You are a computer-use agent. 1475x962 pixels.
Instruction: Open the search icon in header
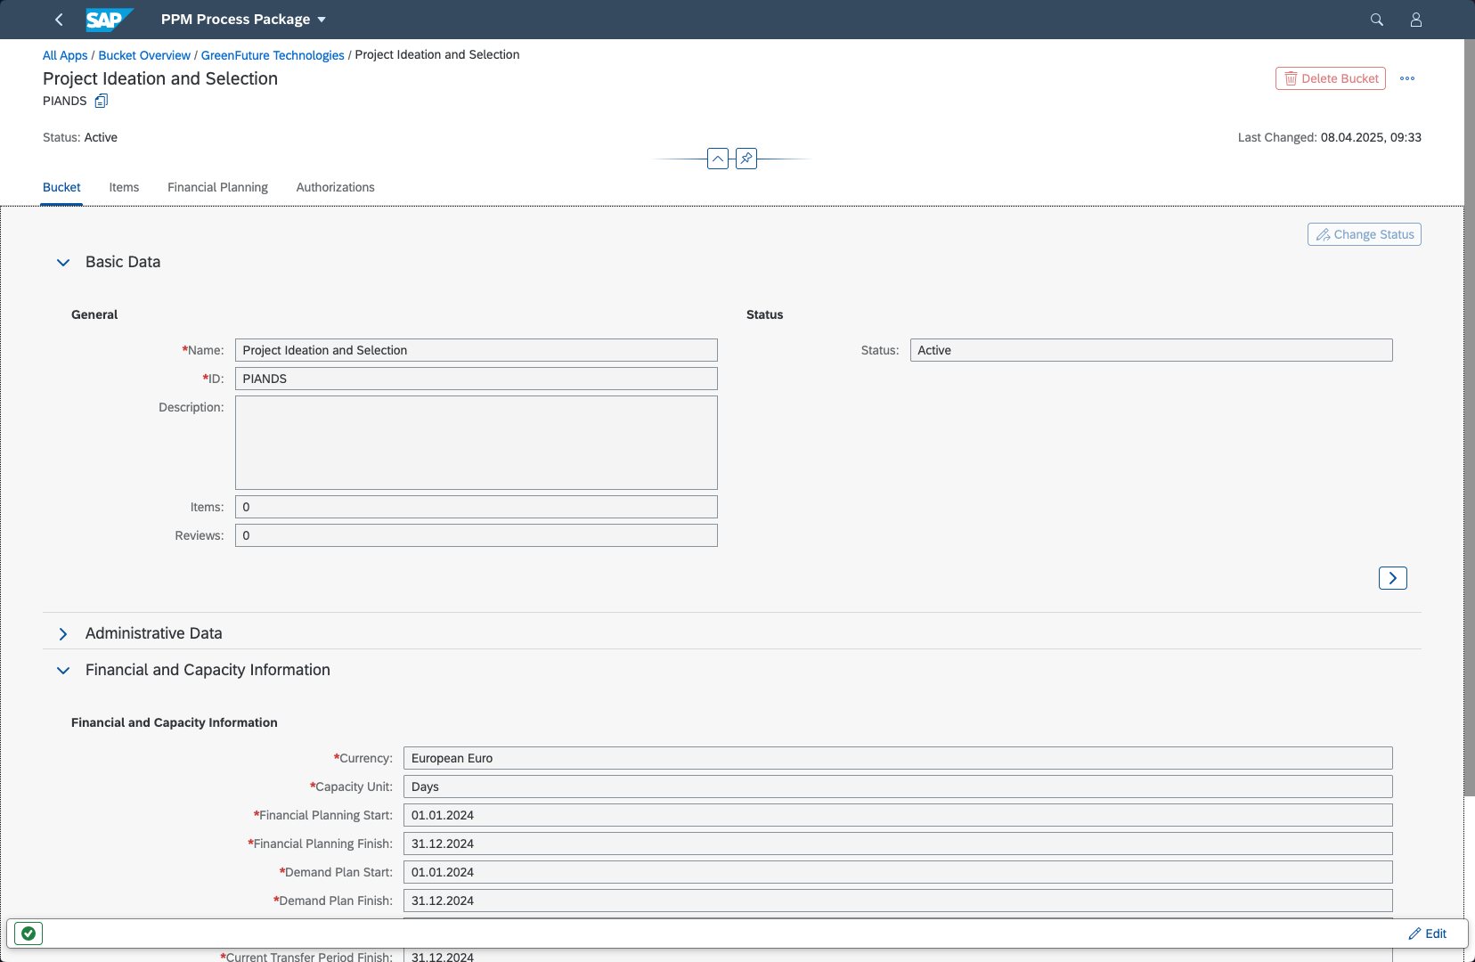point(1376,20)
